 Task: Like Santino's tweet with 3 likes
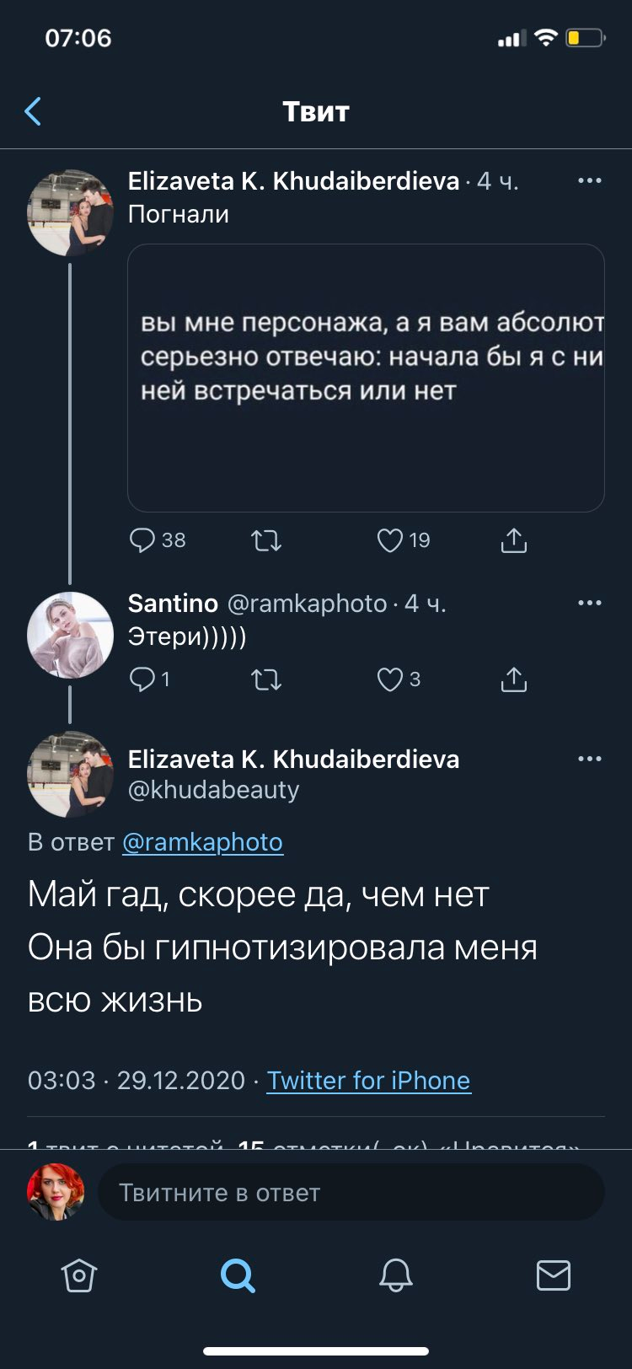pos(389,679)
